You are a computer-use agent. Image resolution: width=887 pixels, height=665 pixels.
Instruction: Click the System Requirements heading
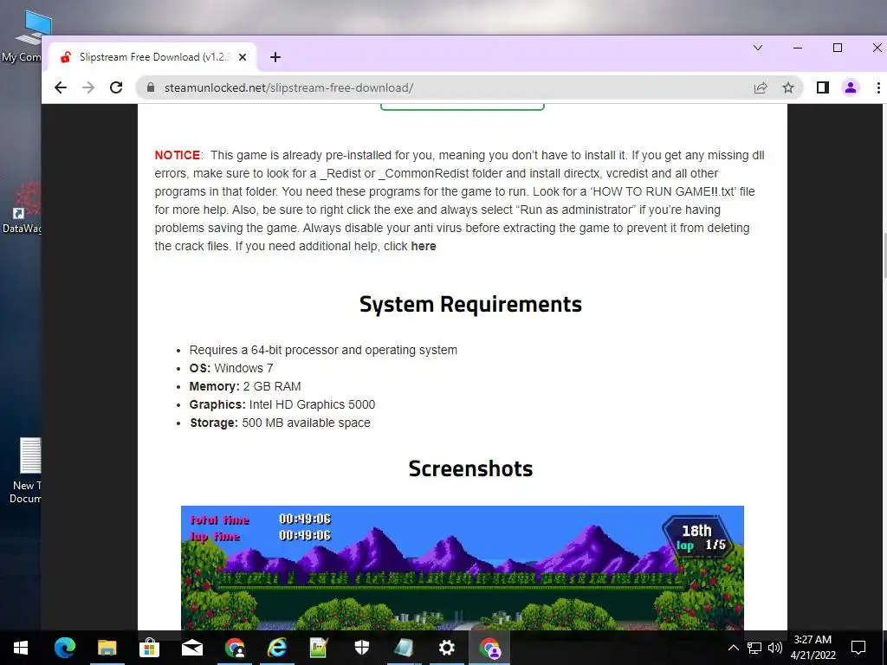(x=470, y=304)
